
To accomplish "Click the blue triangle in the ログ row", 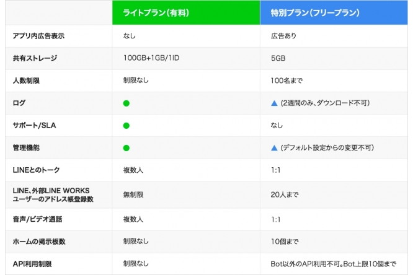I will (274, 103).
